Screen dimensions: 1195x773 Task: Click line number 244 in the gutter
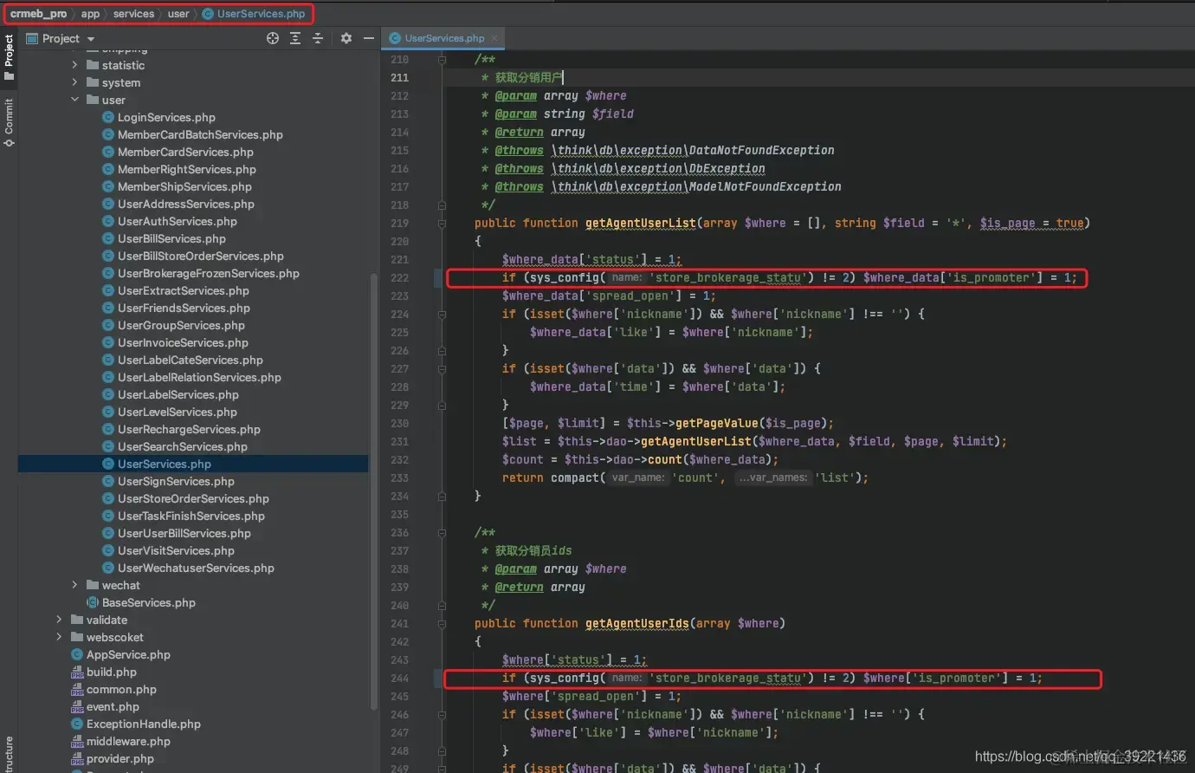[399, 679]
